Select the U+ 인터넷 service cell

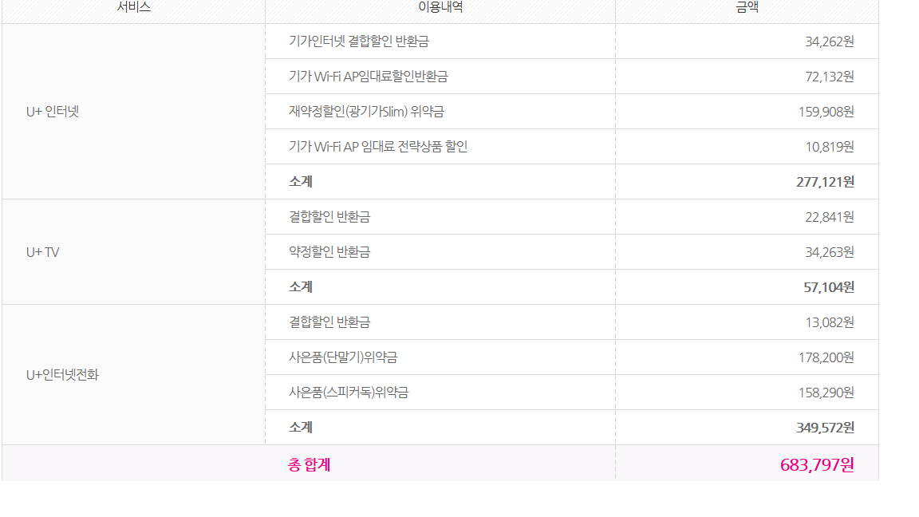(53, 112)
